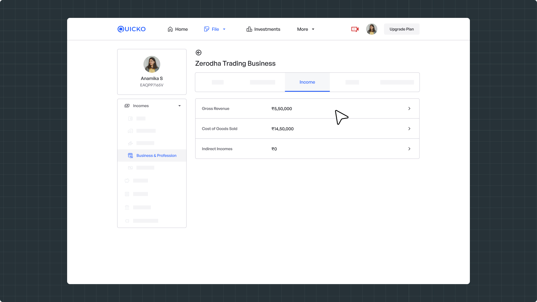Click the red video camera icon
Image resolution: width=537 pixels, height=302 pixels.
point(355,29)
